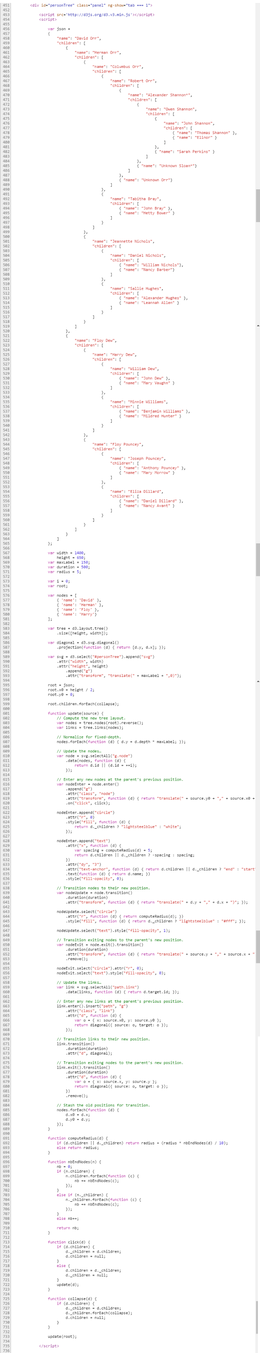Click the "Anthony Pouncey" entry
Image resolution: width=260 pixels, height=1353 pixels.
tap(153, 469)
